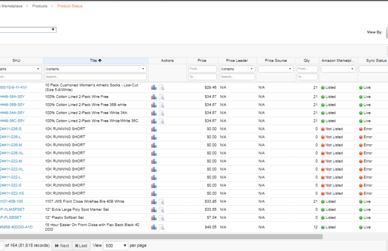
Task: Go to the Next page
Action: (x=61, y=245)
